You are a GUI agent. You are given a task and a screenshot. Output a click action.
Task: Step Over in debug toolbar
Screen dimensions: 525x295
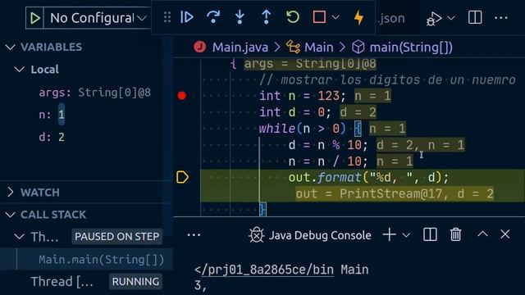(213, 17)
